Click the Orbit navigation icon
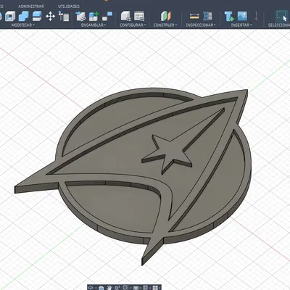Screen dimensions: 290x290 click(91, 288)
